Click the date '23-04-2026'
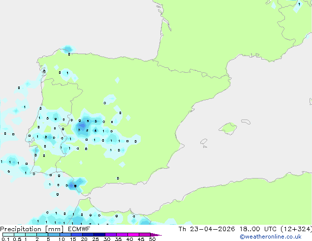The height and width of the screenshot is (241, 312). [x=212, y=229]
